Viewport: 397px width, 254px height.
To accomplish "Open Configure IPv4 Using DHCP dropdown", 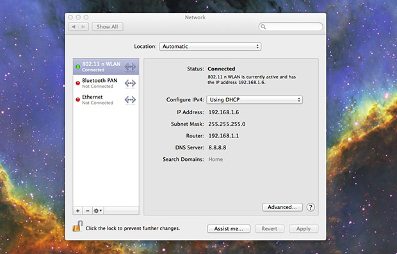I will click(x=254, y=99).
